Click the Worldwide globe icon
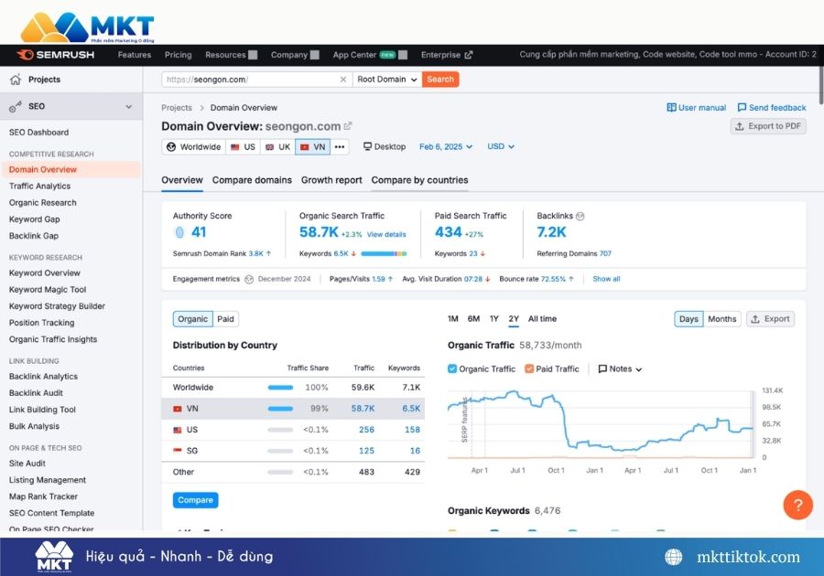The image size is (824, 576). click(x=171, y=147)
